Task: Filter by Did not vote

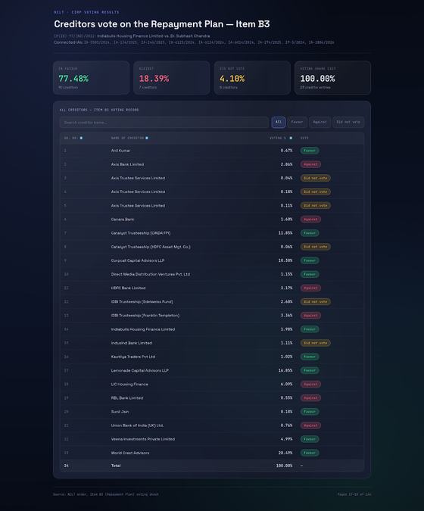Action: pos(348,122)
